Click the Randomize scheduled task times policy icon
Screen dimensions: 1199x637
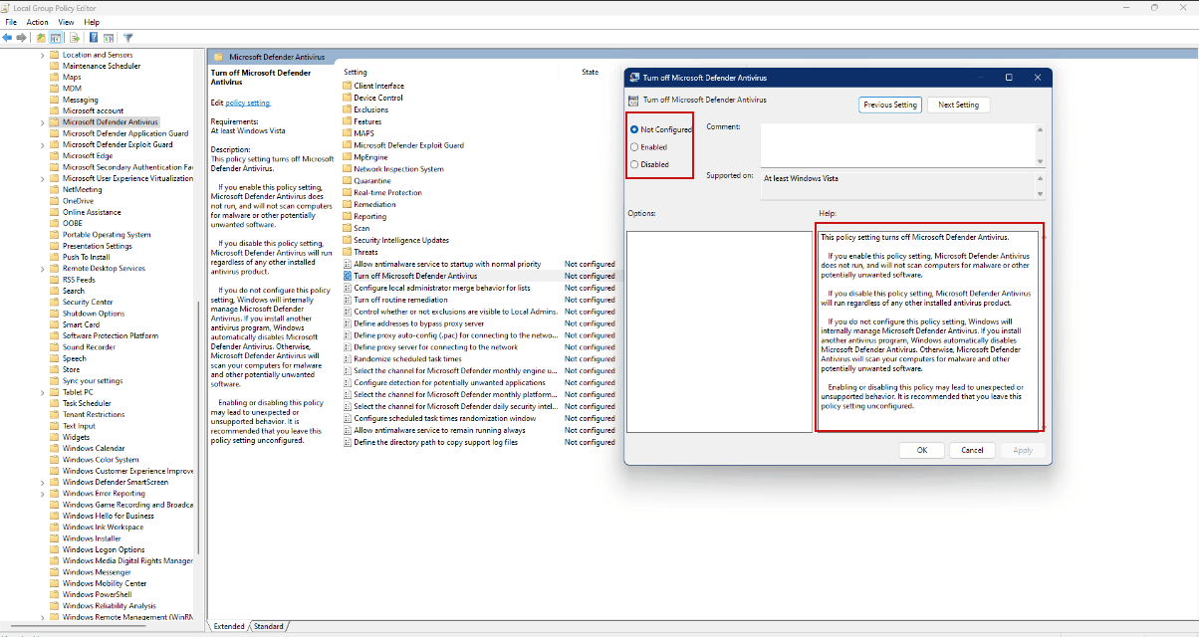coord(348,359)
